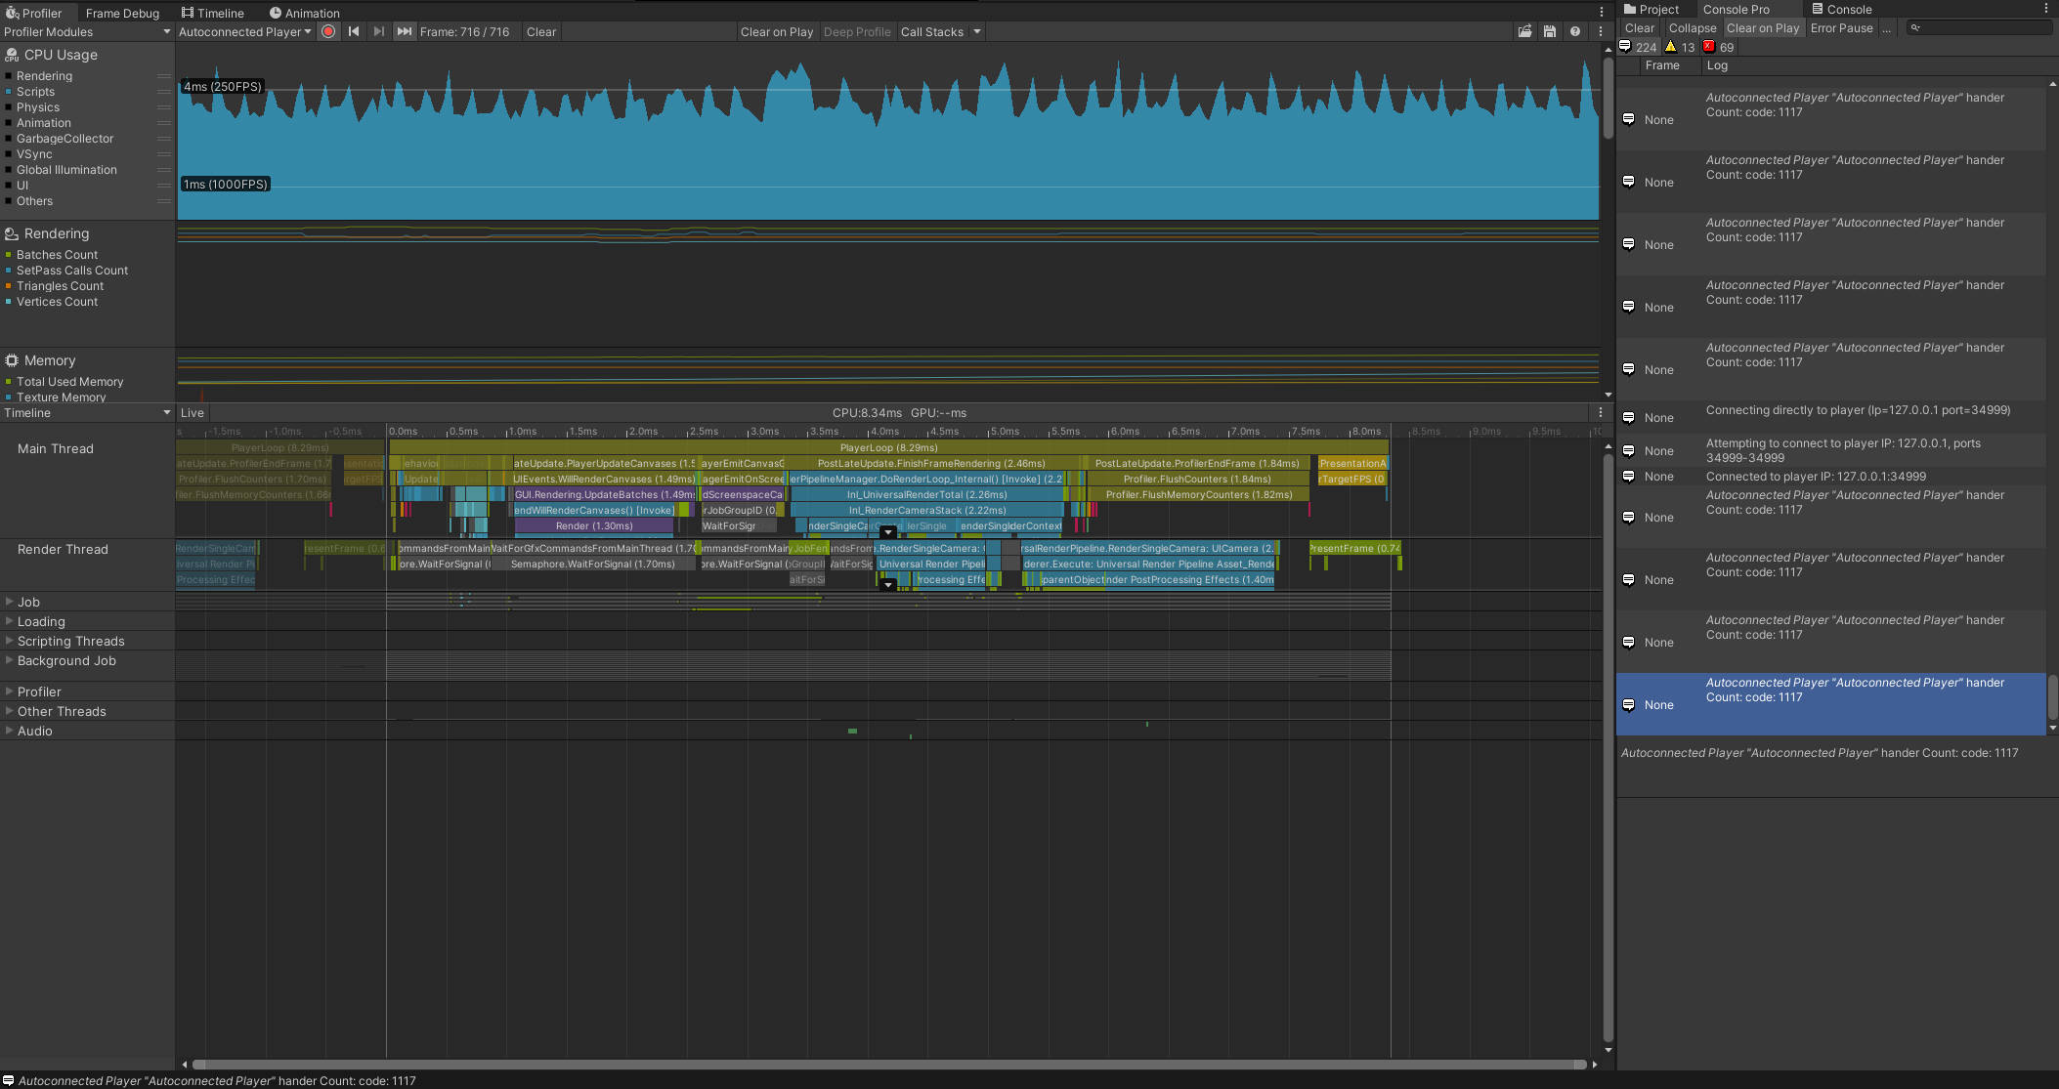Toggle the log messages filter showing 224
The image size is (2059, 1089).
click(x=1639, y=47)
